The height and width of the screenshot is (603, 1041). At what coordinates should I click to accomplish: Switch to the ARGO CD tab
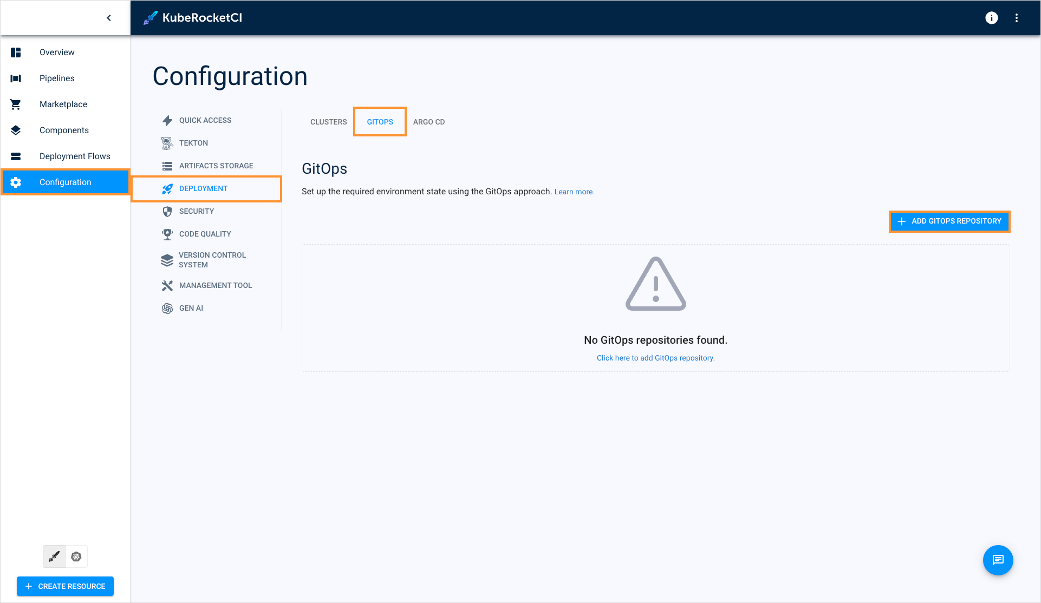(x=428, y=122)
